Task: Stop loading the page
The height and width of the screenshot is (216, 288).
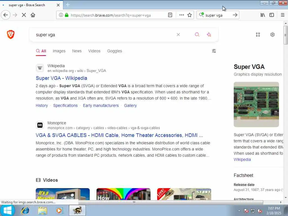Action: tap(24, 15)
